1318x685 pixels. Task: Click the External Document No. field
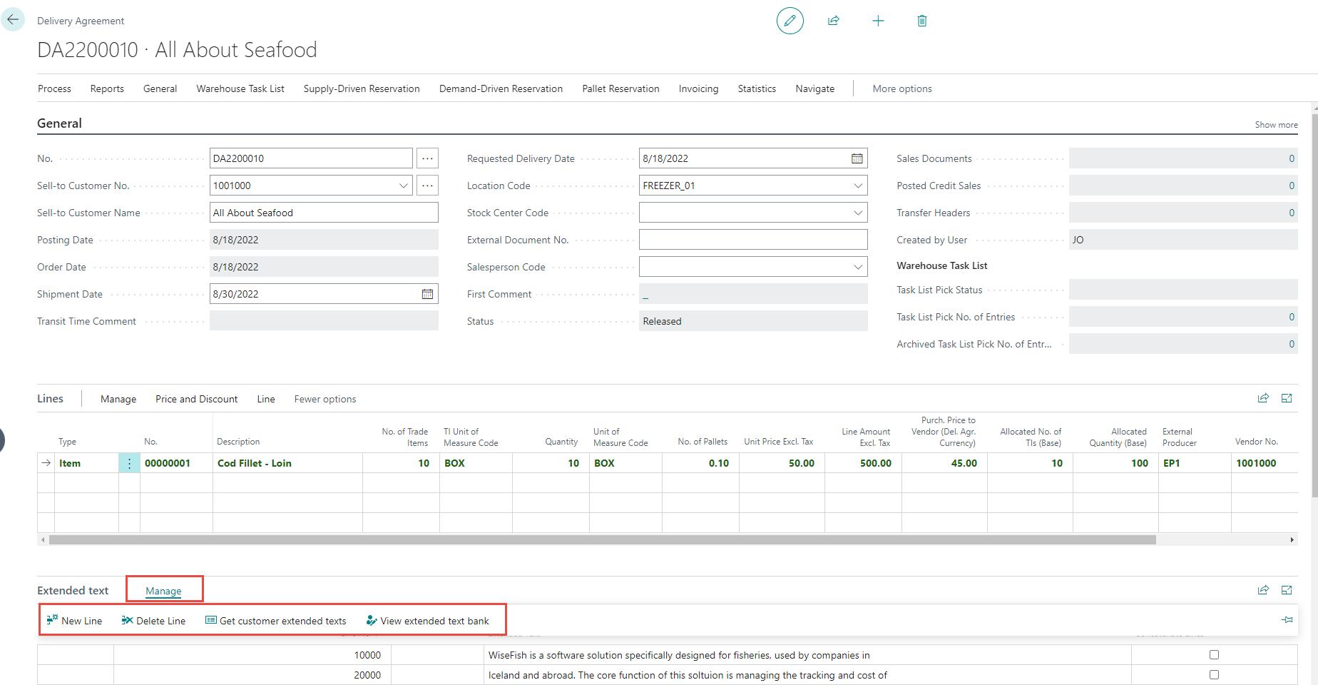(752, 240)
